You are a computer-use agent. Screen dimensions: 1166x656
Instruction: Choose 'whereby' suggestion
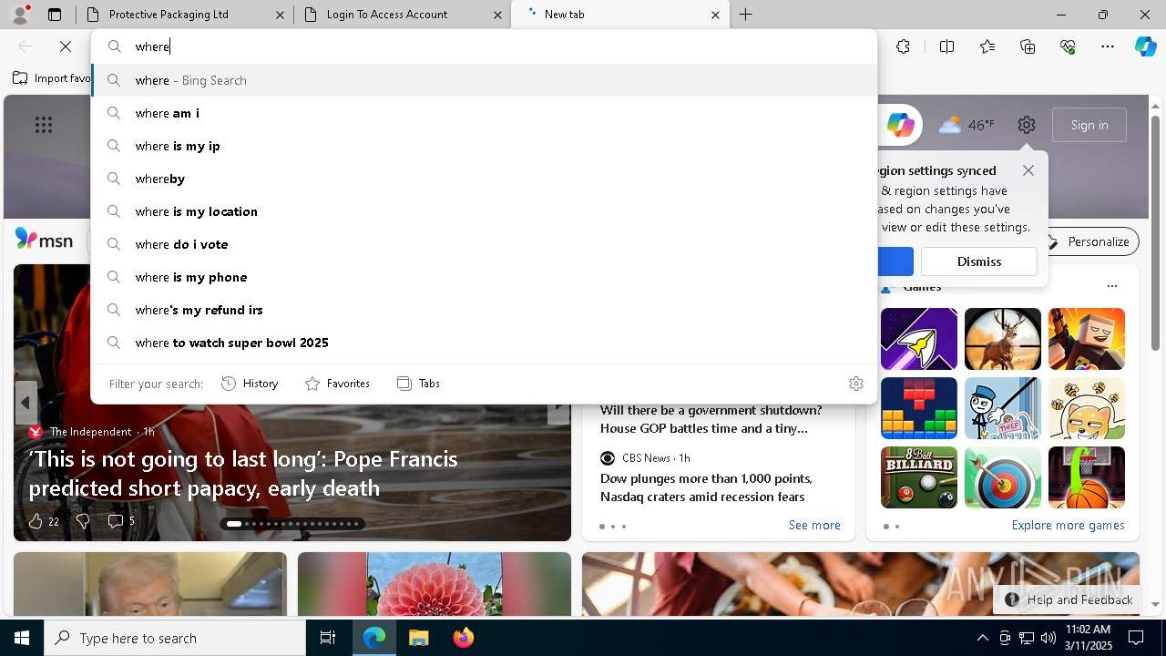click(x=484, y=179)
